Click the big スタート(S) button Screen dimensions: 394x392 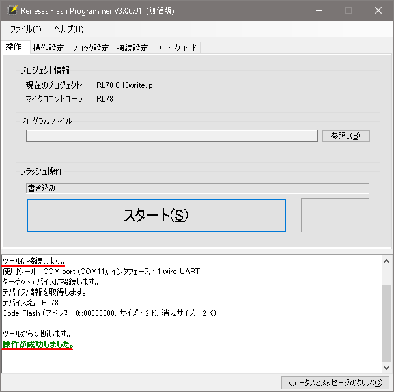tap(156, 215)
